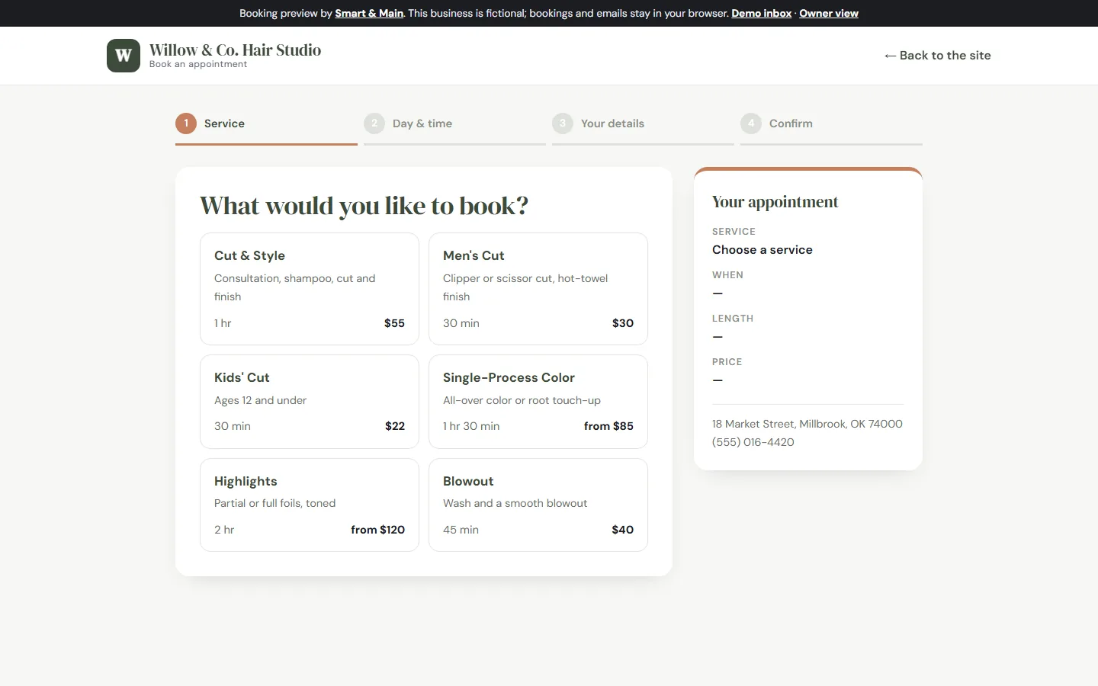This screenshot has height=686, width=1098.
Task: Select the Cut & Style service card
Action: [310, 289]
